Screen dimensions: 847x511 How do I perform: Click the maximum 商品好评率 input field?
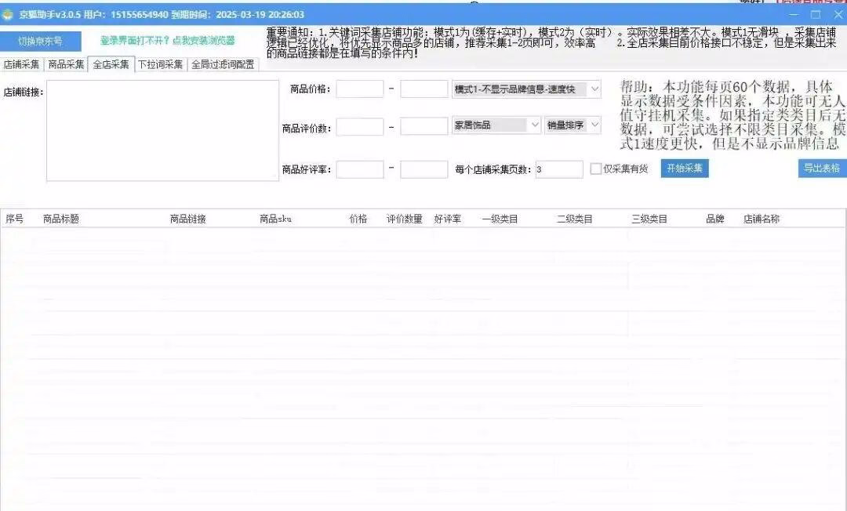pos(423,169)
